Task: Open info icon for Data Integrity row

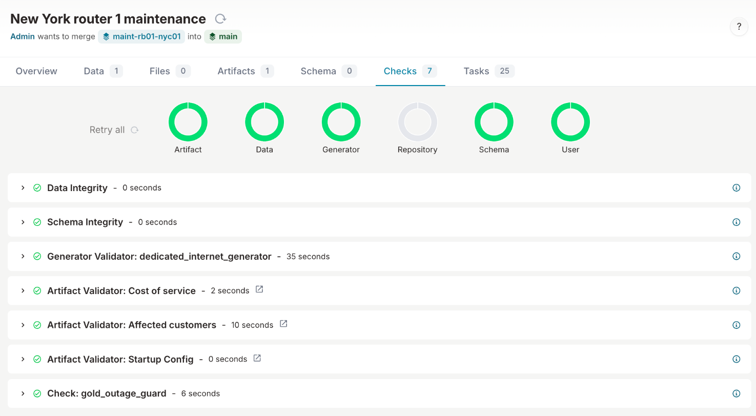Action: point(737,188)
